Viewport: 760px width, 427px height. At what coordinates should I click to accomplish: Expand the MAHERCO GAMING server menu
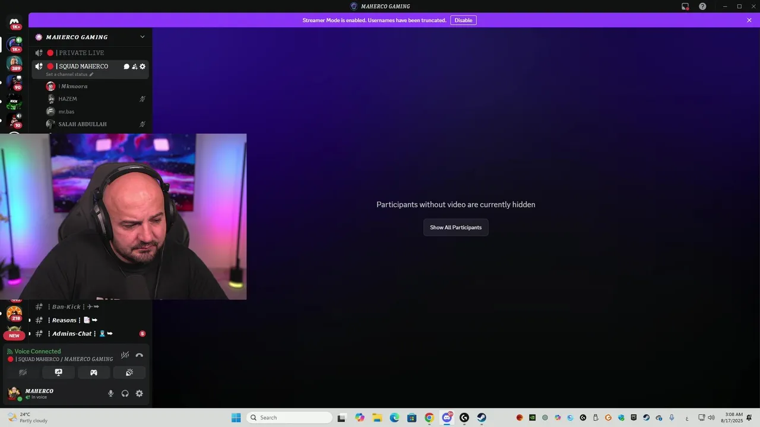click(x=142, y=37)
